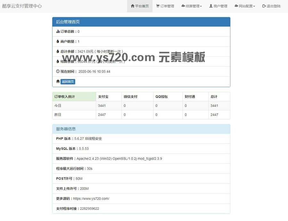
Task: Click the droplet icon beside 总计余额
Action: click(x=58, y=51)
